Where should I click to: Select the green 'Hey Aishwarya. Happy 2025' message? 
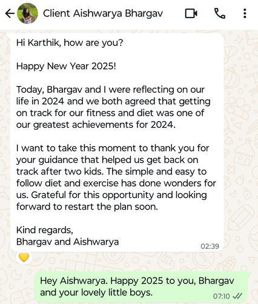(144, 287)
